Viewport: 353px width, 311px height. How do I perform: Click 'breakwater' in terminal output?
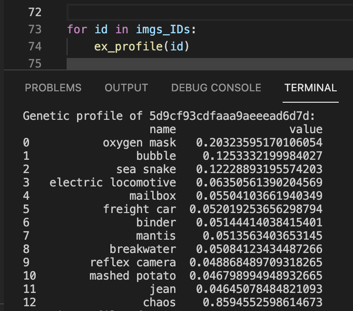[143, 249]
